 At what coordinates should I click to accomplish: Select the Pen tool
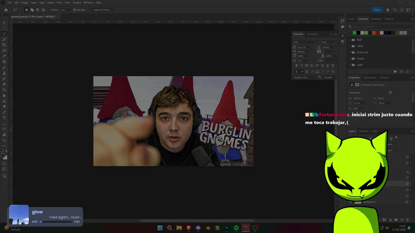4,112
